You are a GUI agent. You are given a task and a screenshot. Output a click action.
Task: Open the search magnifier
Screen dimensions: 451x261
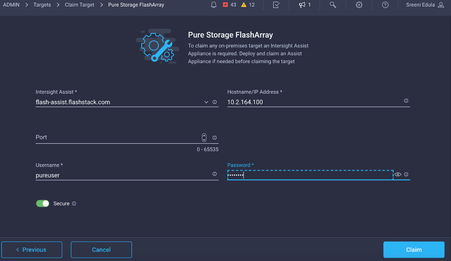tap(333, 5)
